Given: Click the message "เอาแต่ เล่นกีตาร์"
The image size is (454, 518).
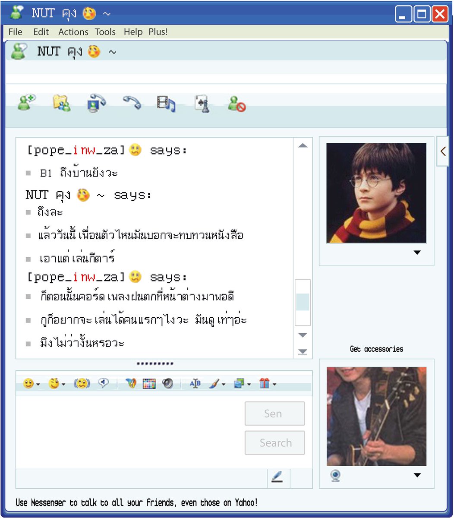Looking at the screenshot, I should [77, 258].
